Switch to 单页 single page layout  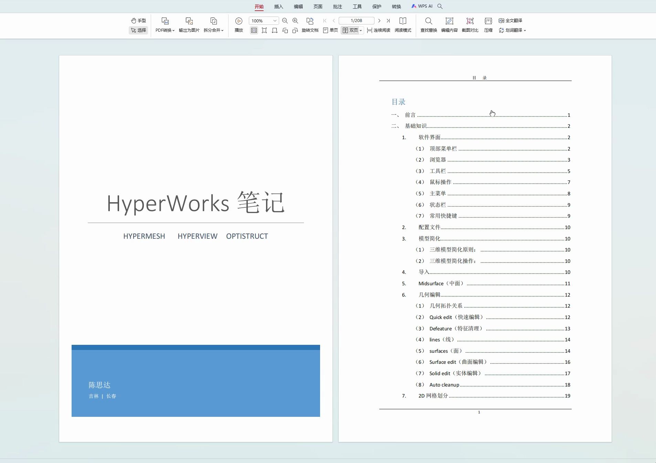pyautogui.click(x=330, y=30)
